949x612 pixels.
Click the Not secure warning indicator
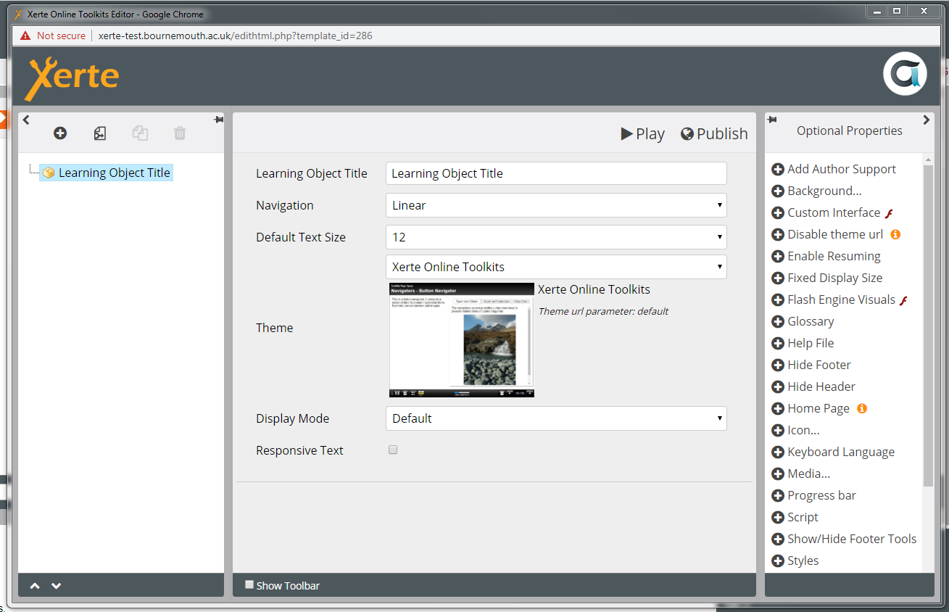click(x=53, y=36)
